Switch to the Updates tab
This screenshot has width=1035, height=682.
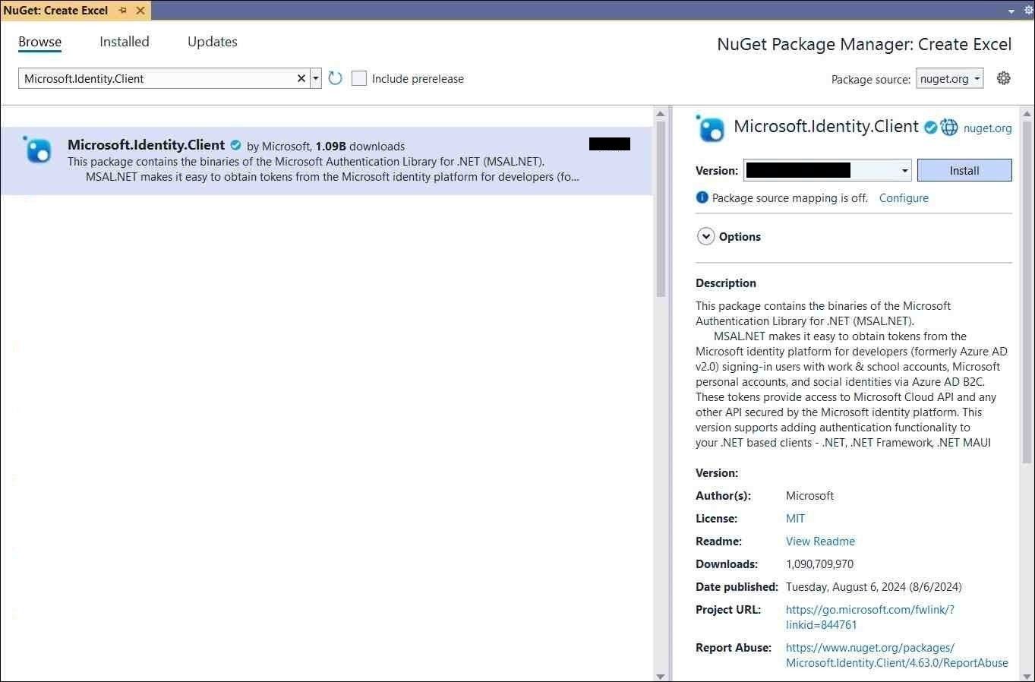[213, 42]
